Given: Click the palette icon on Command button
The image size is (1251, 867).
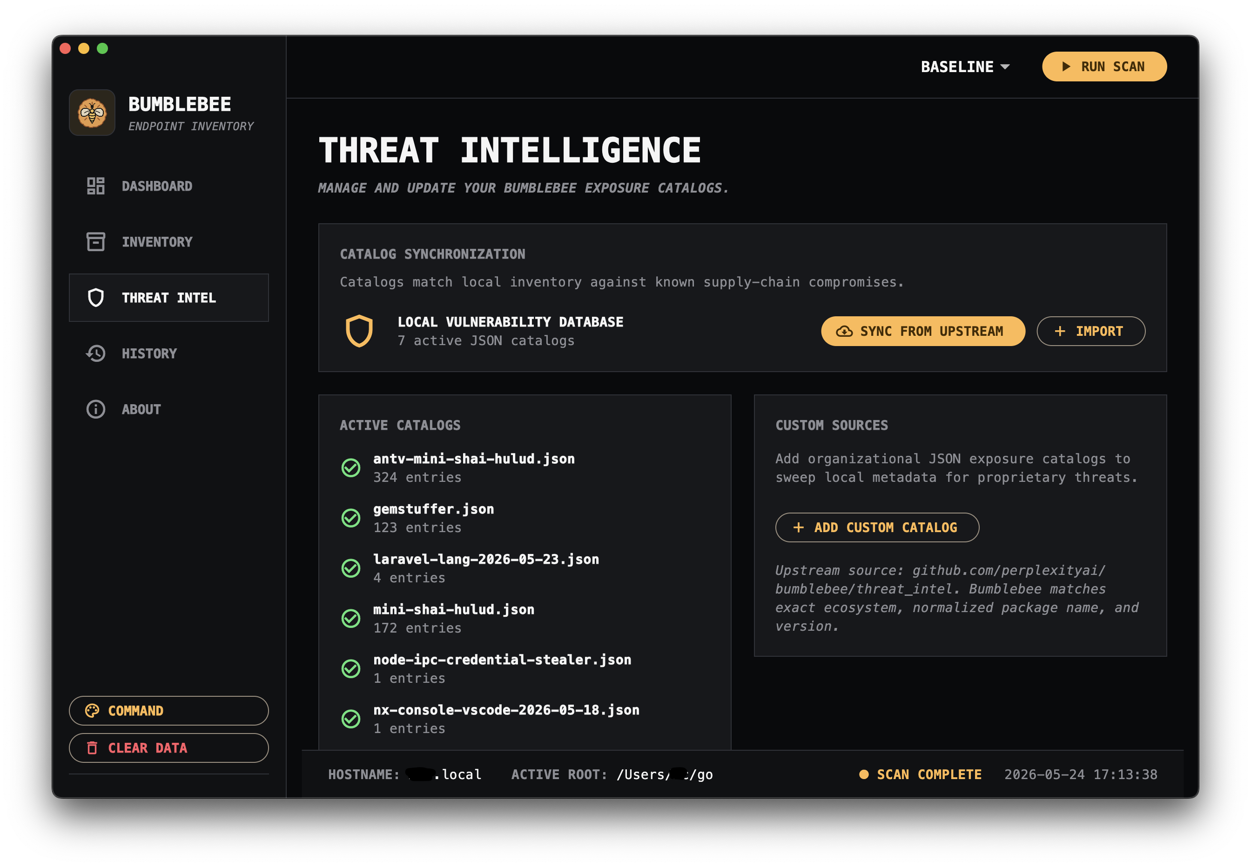Looking at the screenshot, I should [92, 711].
